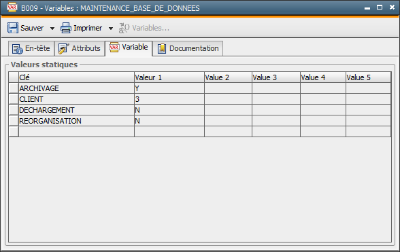Click the Variables… toolbar icon
Screen dimensions: 400x252
[x=124, y=28]
